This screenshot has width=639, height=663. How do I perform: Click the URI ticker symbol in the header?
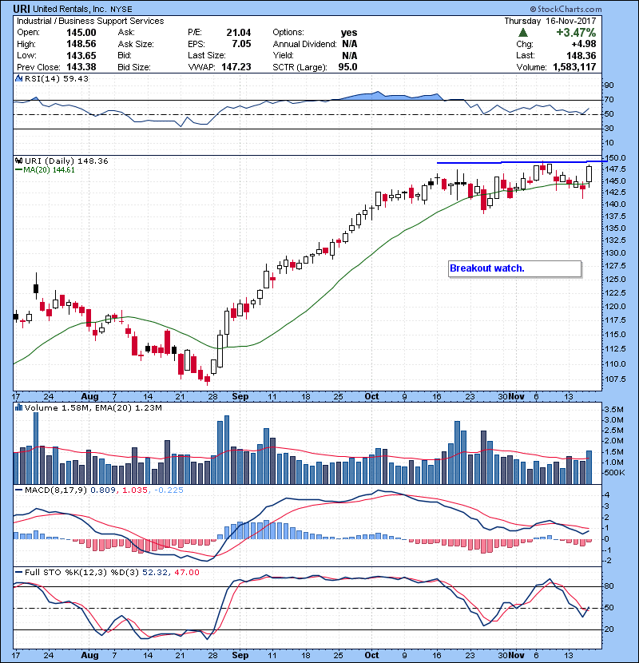click(x=21, y=9)
